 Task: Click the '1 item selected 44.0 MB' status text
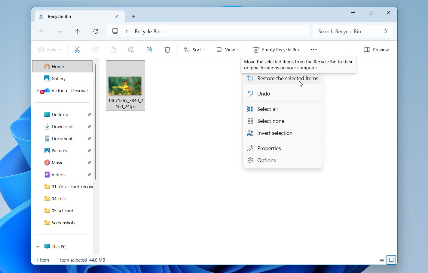(x=81, y=260)
